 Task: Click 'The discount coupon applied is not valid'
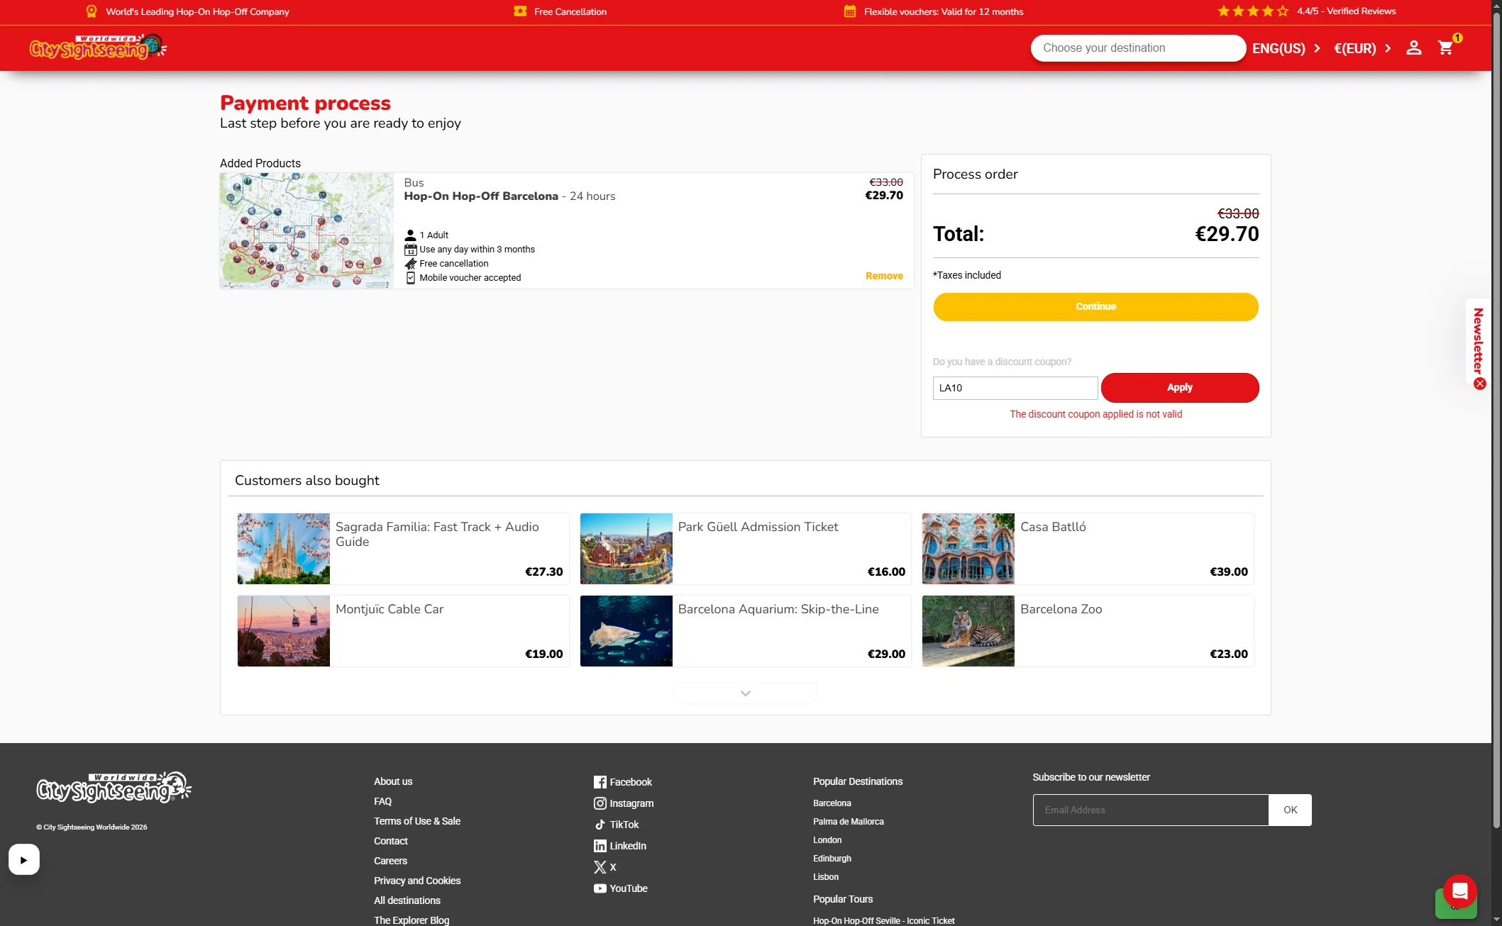coord(1095,414)
